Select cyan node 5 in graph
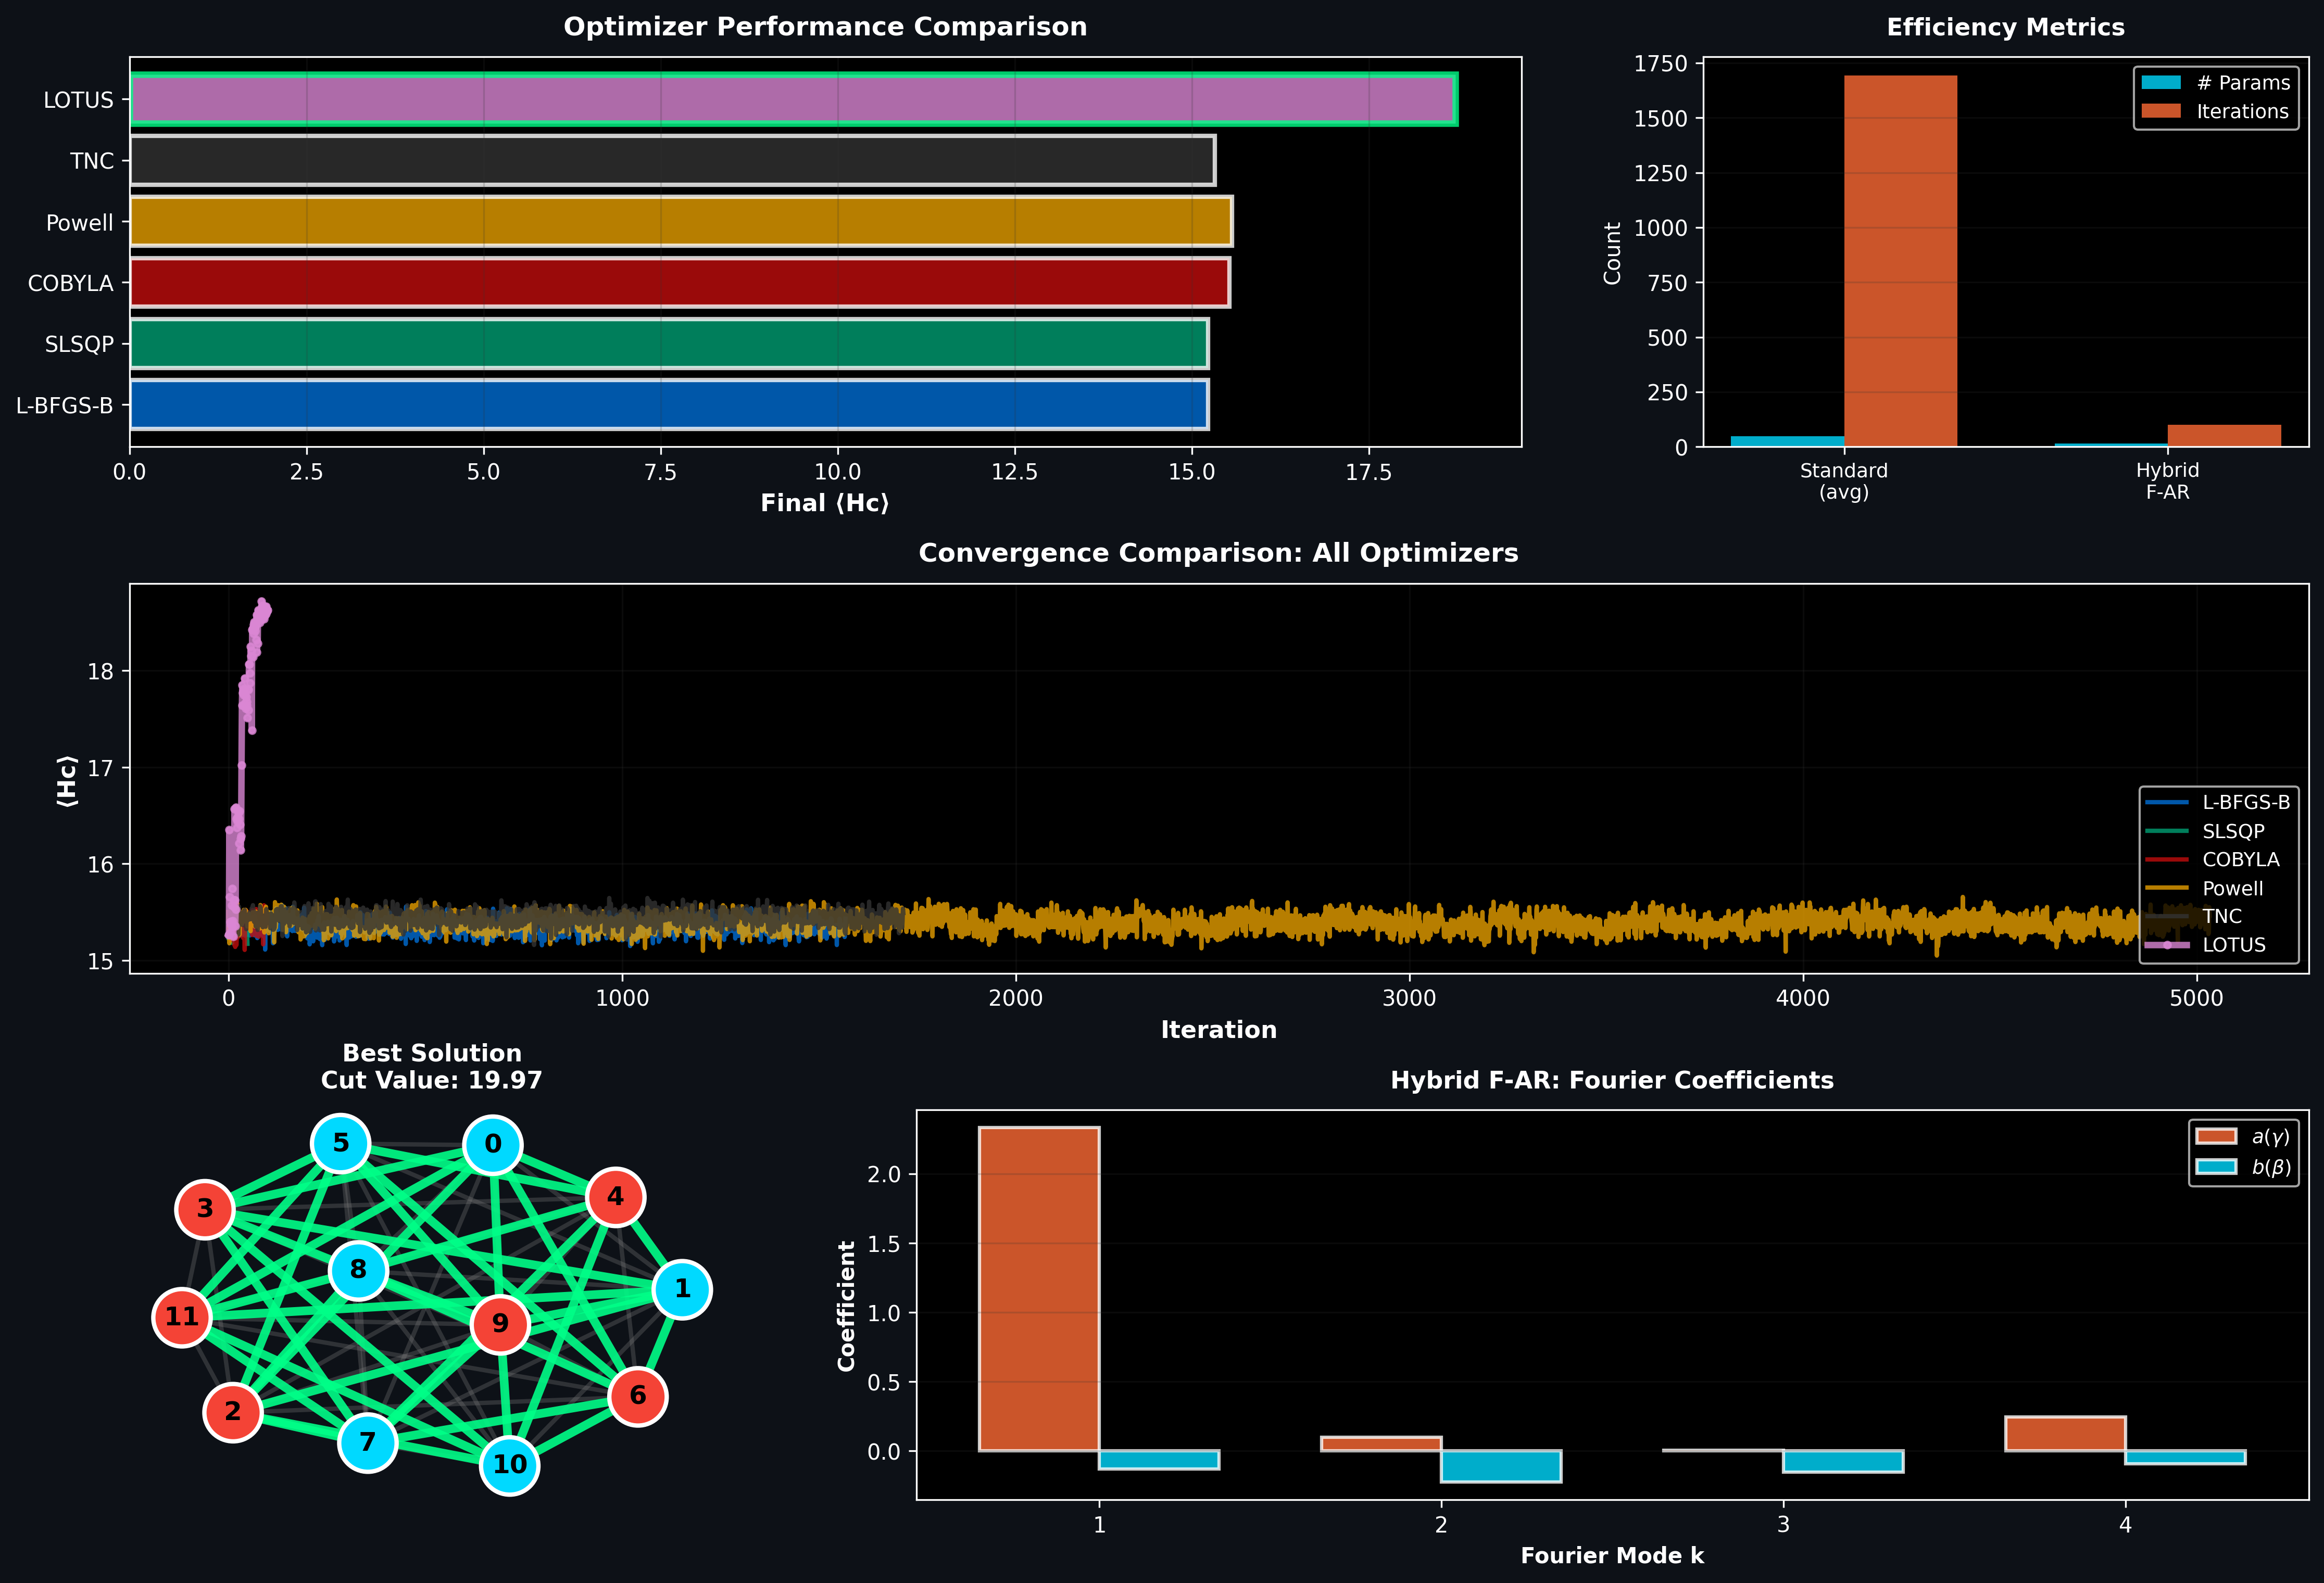This screenshot has width=2324, height=1583. [x=341, y=1143]
